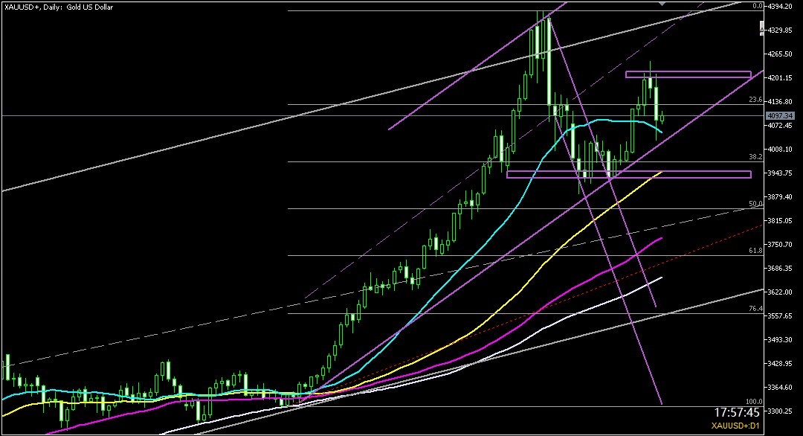803x436 pixels.
Task: Select the upper purple rectangle zone near 4201
Action: 688,74
